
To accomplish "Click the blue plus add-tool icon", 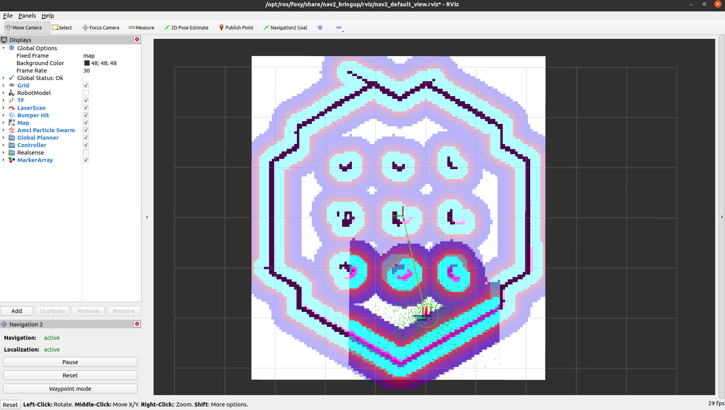I will point(320,27).
